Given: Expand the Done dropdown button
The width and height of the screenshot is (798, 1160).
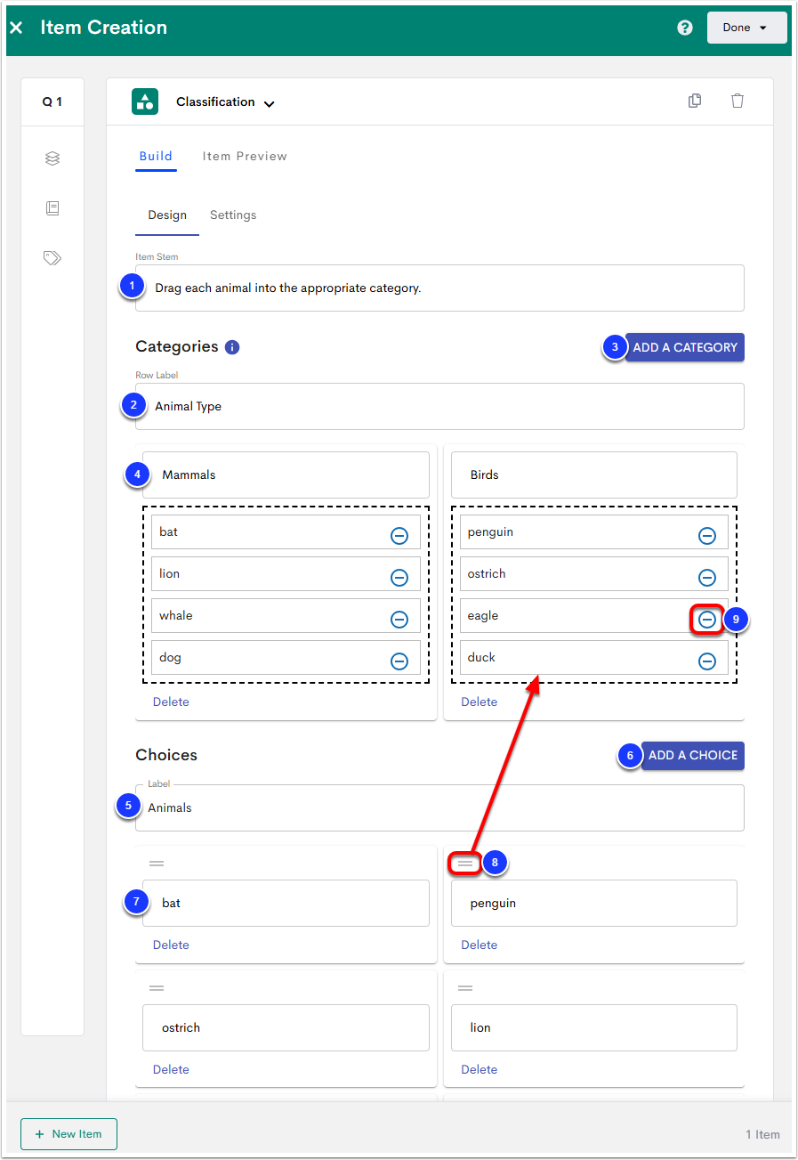Looking at the screenshot, I should [x=746, y=28].
